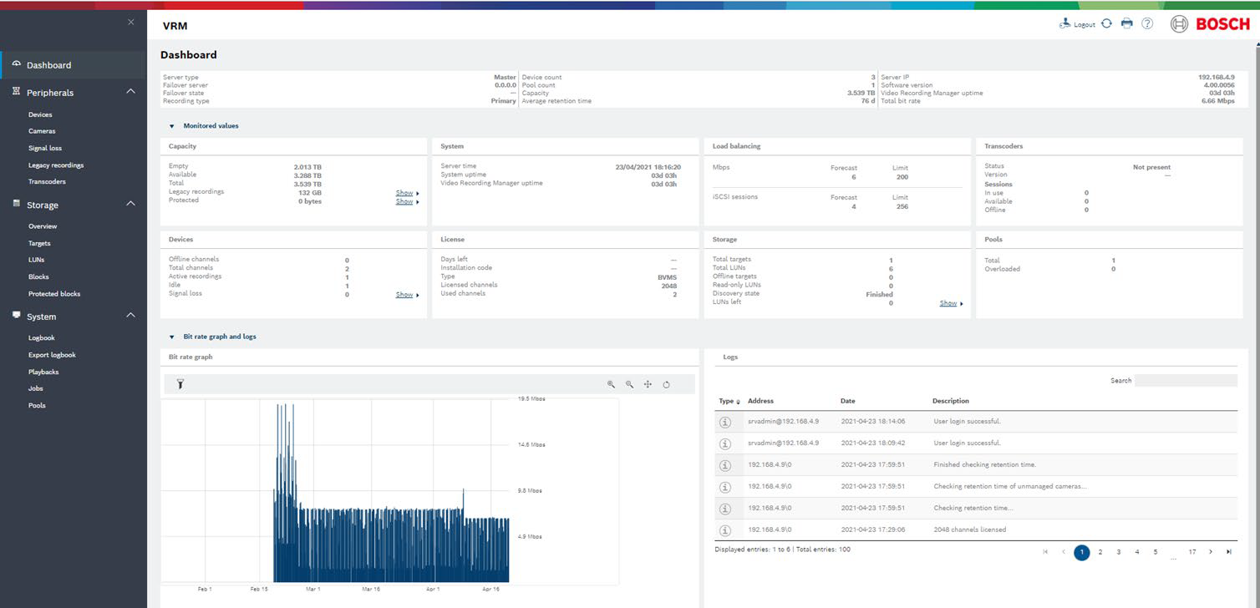Click the Date column header
Screen dimensions: 1260x608
[x=848, y=402]
